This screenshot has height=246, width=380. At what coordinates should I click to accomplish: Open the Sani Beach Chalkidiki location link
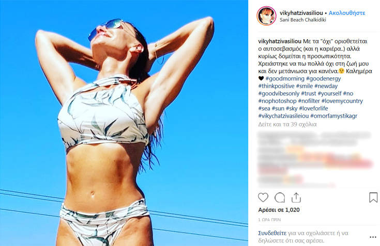point(302,20)
